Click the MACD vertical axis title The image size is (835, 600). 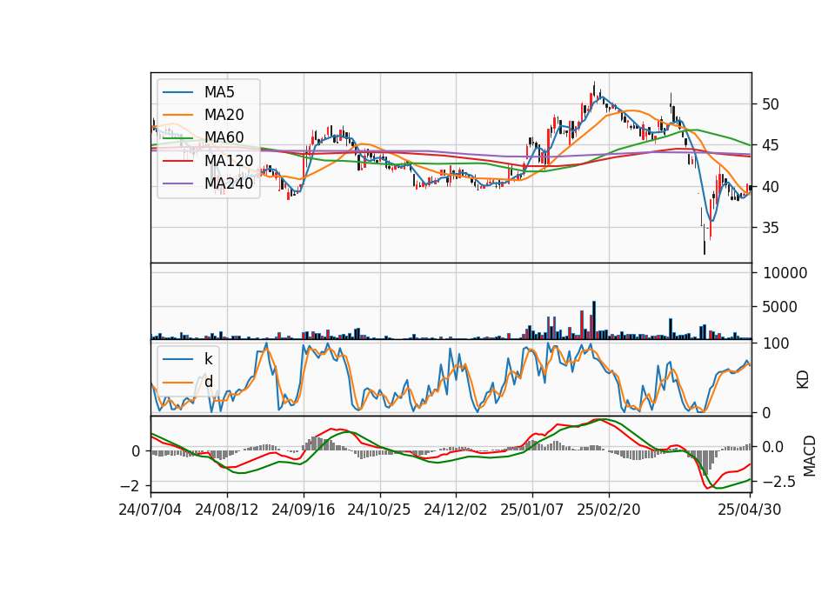click(810, 456)
